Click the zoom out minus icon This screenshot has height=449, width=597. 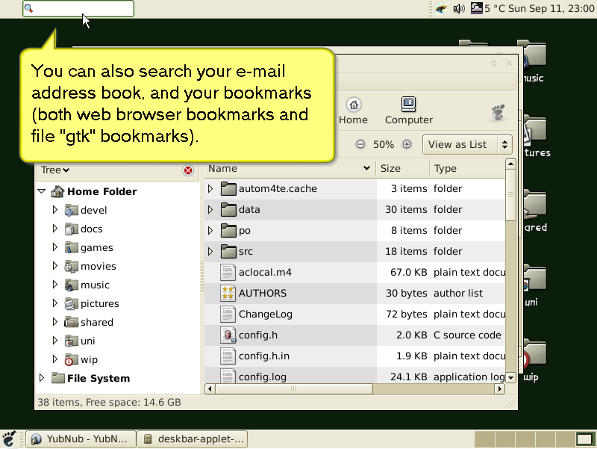click(360, 144)
